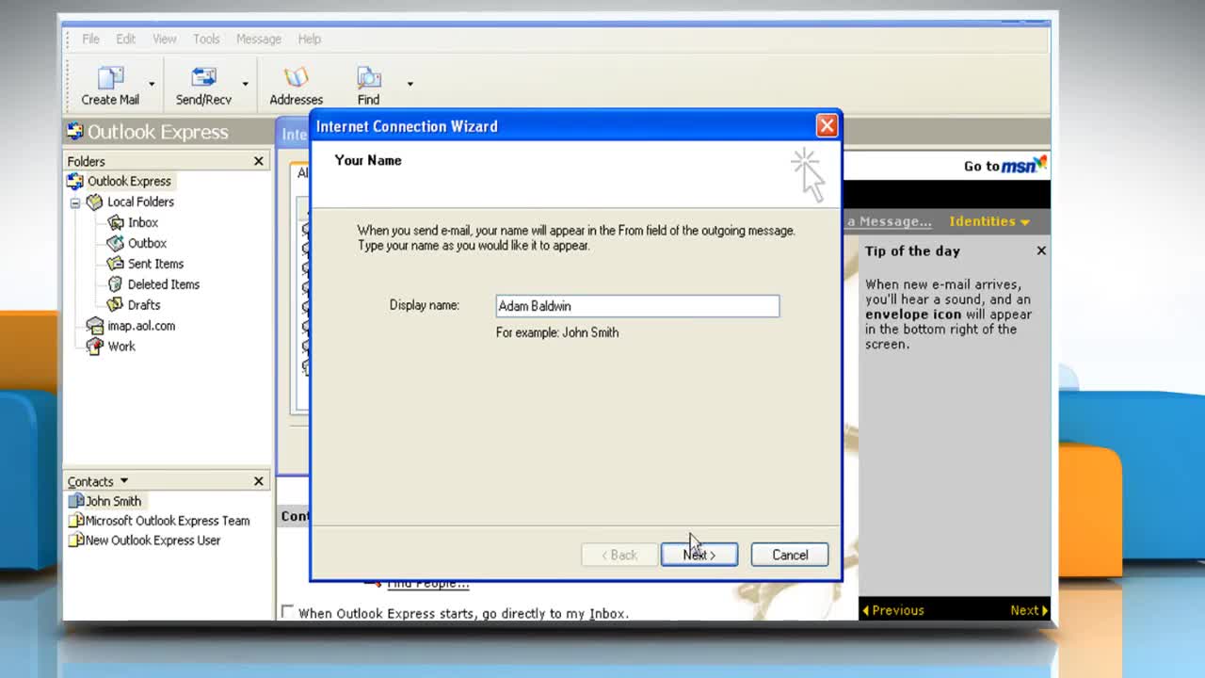Open the Help menu
1205x678 pixels.
[x=310, y=39]
